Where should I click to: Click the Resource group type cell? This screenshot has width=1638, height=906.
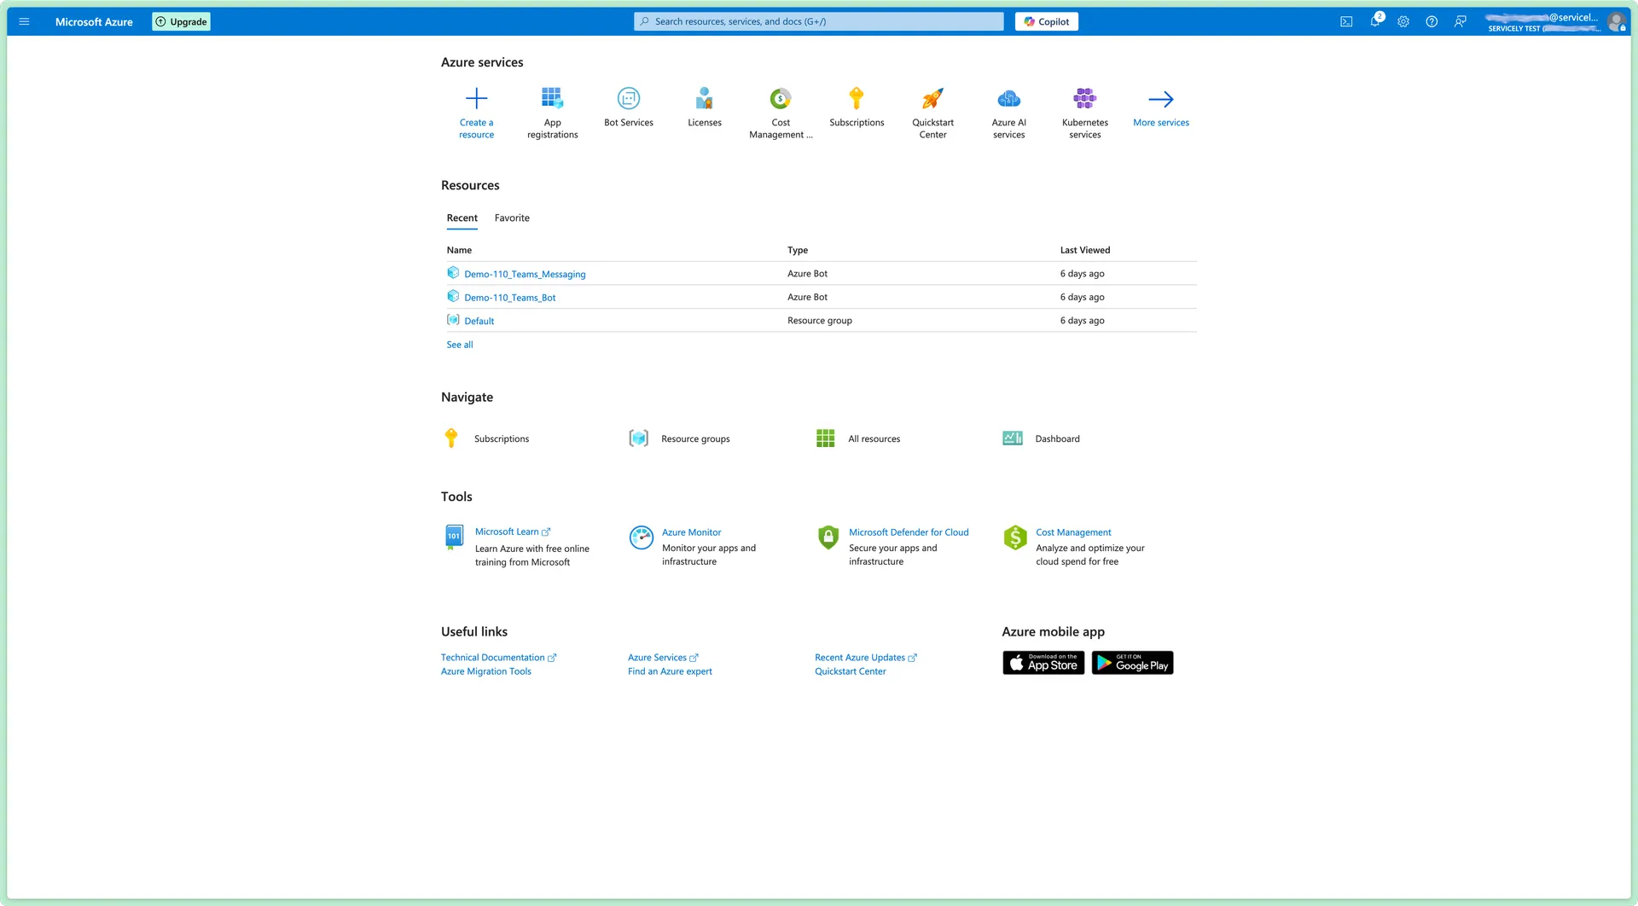click(820, 321)
